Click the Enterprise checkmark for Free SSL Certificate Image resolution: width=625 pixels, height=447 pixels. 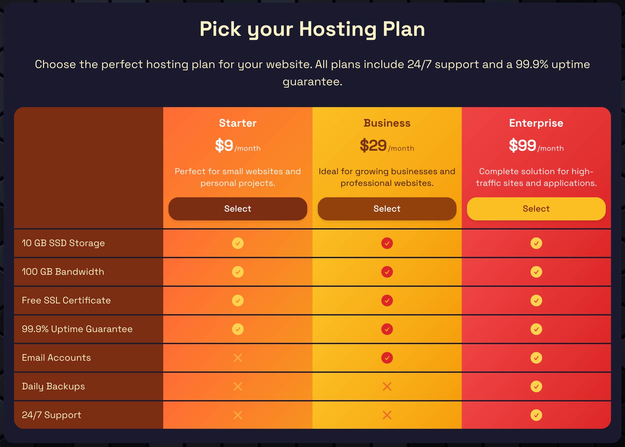pos(536,300)
